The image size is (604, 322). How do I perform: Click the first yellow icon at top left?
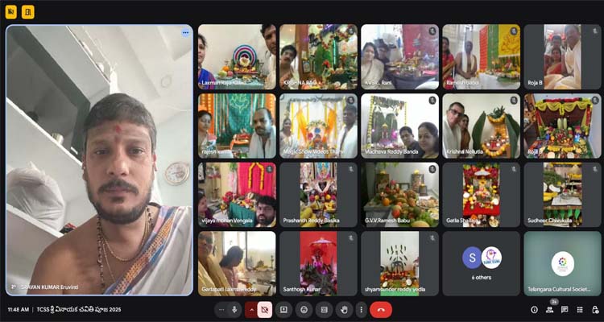(12, 12)
